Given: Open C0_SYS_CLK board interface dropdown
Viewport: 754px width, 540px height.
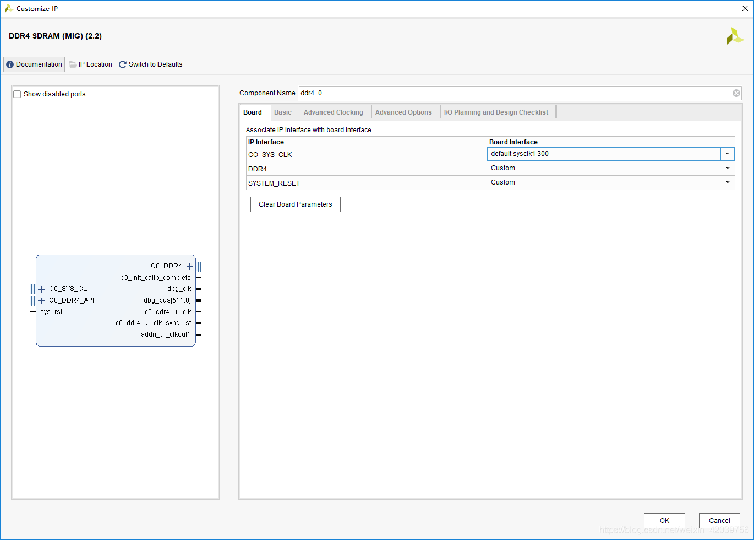Looking at the screenshot, I should click(x=728, y=154).
